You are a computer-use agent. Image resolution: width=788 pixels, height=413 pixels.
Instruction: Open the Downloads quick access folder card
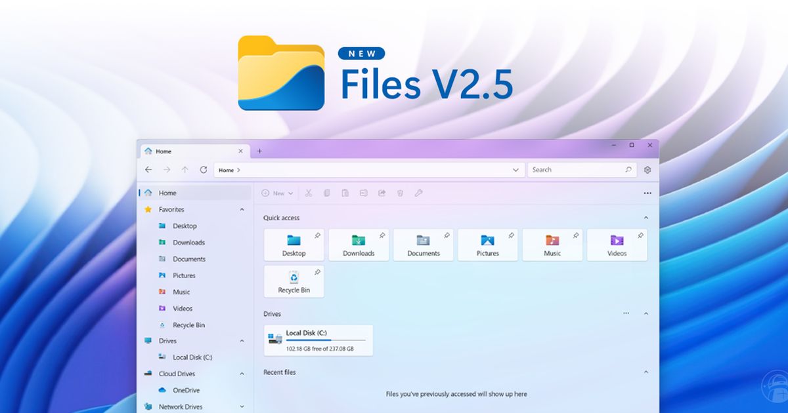click(359, 245)
